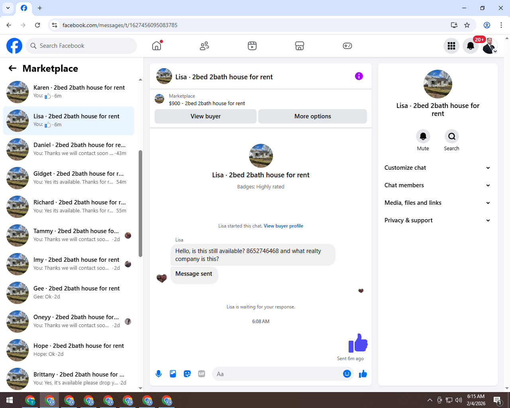
Task: Search in conversation using magnifier icon
Action: pos(452,136)
